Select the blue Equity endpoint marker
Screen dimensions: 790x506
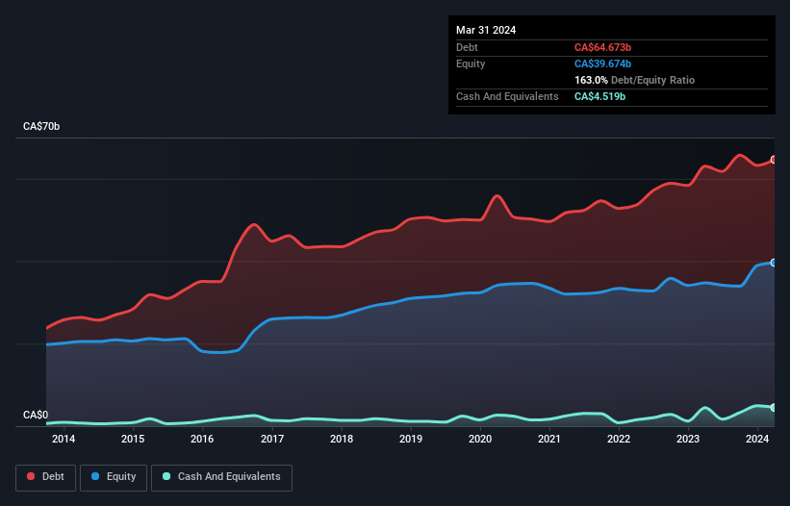pyautogui.click(x=774, y=263)
